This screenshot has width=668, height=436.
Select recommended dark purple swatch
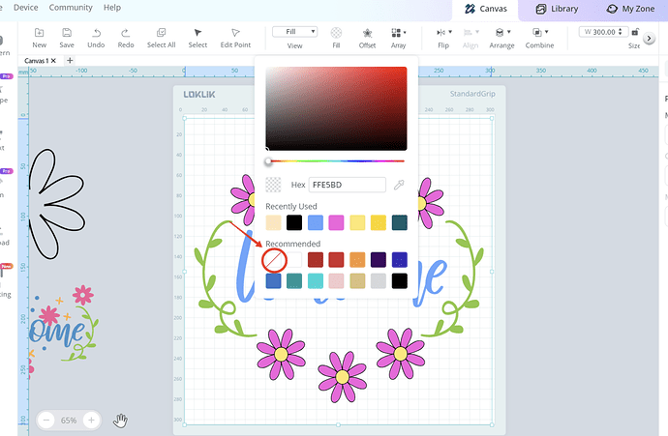tap(379, 260)
